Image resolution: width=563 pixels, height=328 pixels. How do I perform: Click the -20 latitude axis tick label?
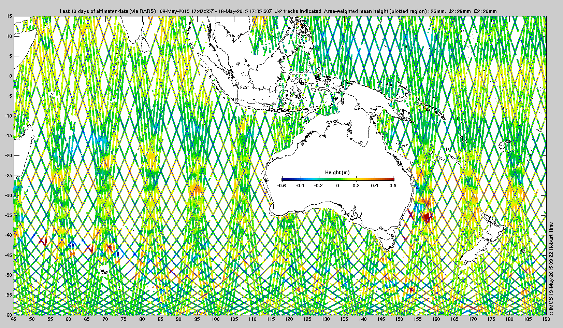(9, 155)
